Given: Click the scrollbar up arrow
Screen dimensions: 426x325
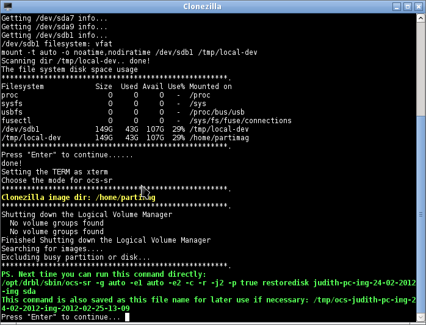Looking at the screenshot, I should 421,18.
